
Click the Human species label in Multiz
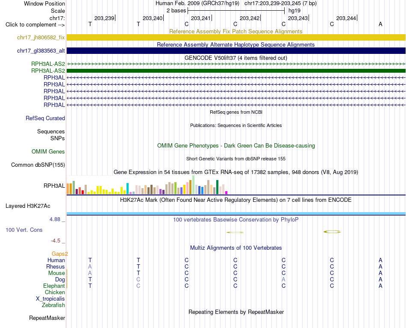[x=56, y=260]
